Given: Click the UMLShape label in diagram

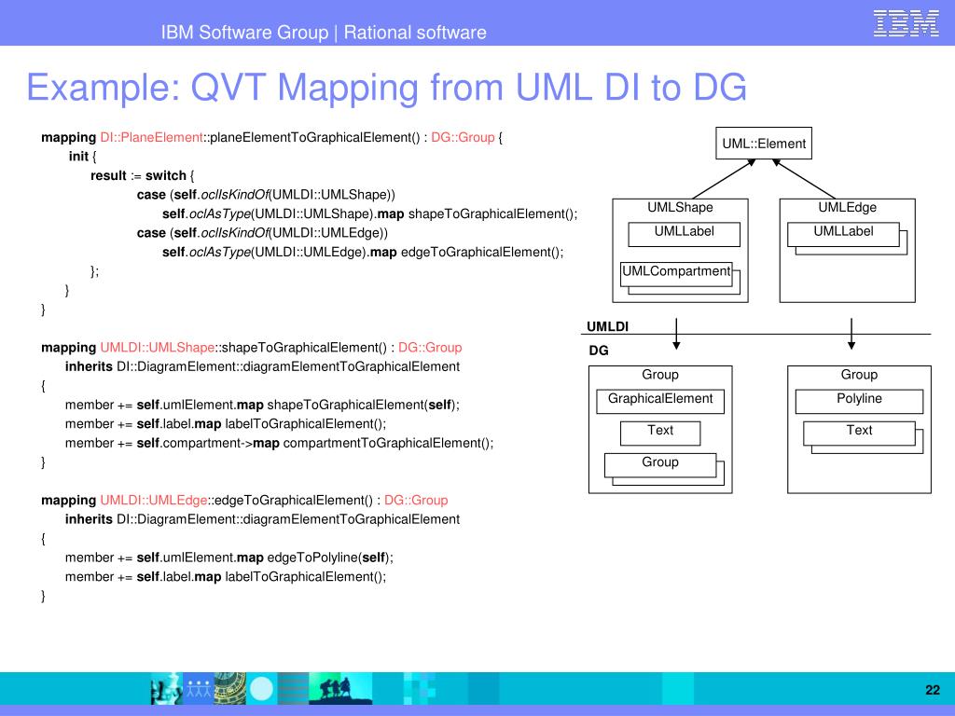Looking at the screenshot, I should (680, 207).
